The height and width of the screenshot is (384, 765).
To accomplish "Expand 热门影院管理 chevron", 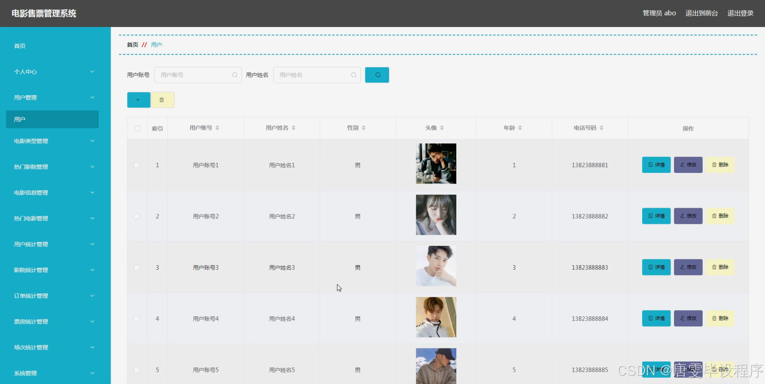I will (92, 167).
